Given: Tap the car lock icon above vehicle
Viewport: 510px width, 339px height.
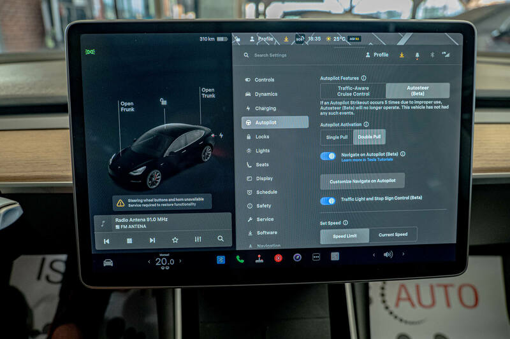Looking at the screenshot, I should point(163,102).
